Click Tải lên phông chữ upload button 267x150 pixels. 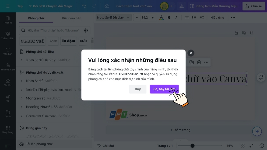(x=55, y=144)
